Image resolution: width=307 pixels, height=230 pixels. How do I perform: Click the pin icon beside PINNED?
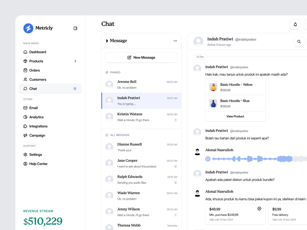(107, 72)
